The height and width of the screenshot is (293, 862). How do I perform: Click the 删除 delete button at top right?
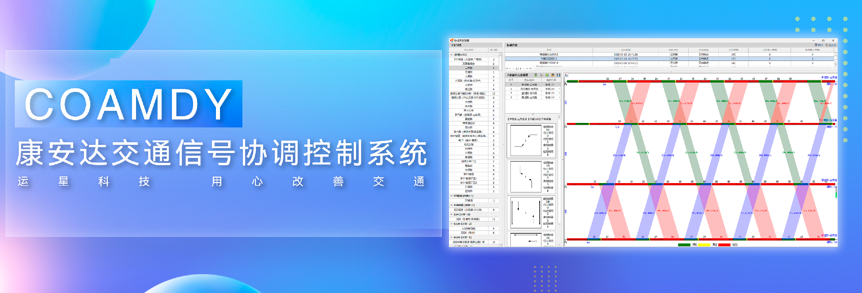point(819,45)
